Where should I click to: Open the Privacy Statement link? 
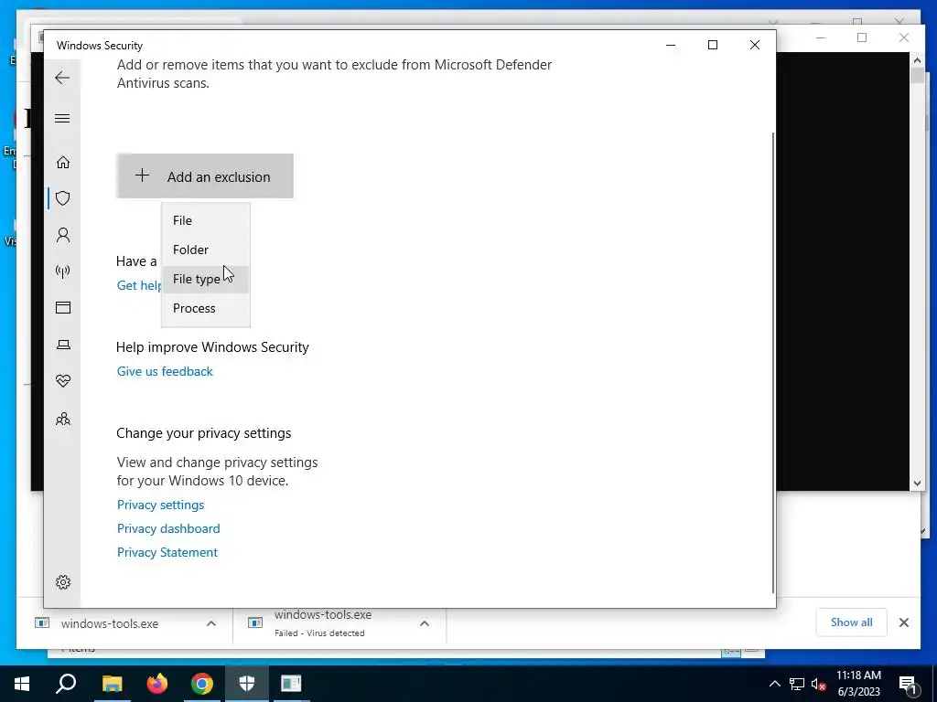pyautogui.click(x=167, y=553)
